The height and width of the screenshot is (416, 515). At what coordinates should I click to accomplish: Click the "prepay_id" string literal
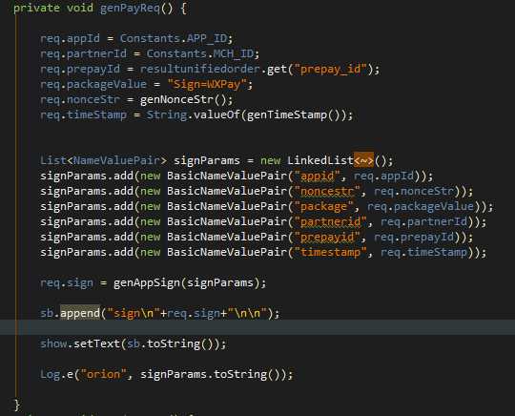point(330,69)
